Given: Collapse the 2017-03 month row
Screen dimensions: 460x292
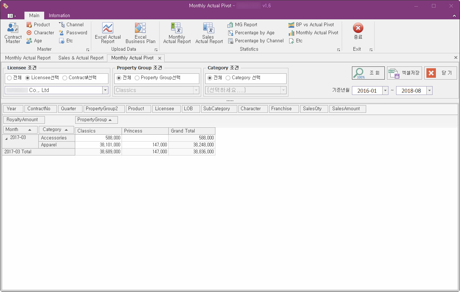Looking at the screenshot, I should tap(6, 138).
